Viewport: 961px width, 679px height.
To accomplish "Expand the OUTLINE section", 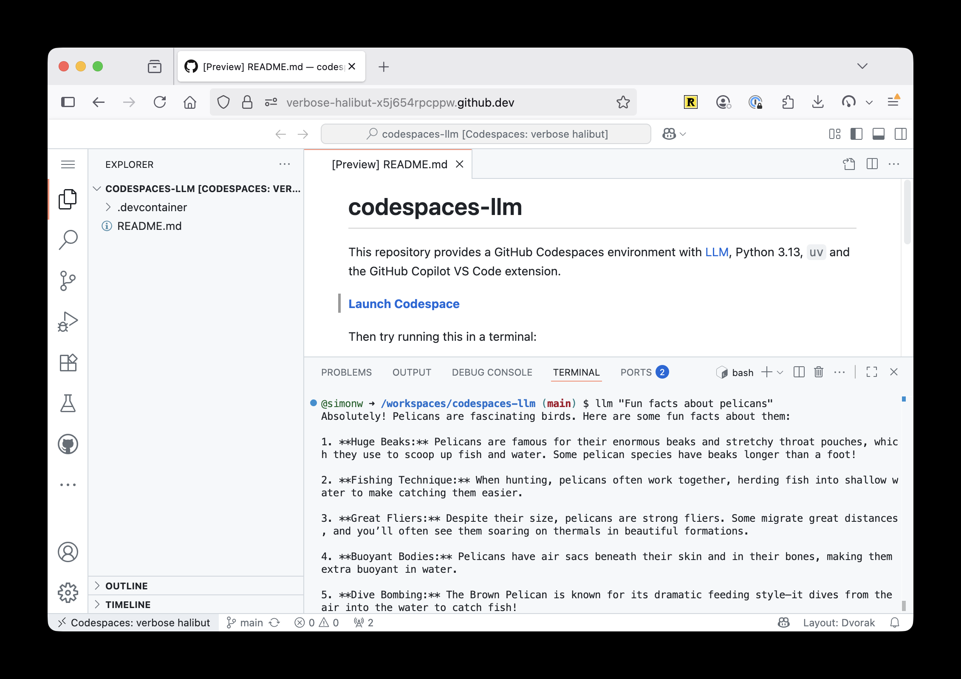I will (126, 586).
